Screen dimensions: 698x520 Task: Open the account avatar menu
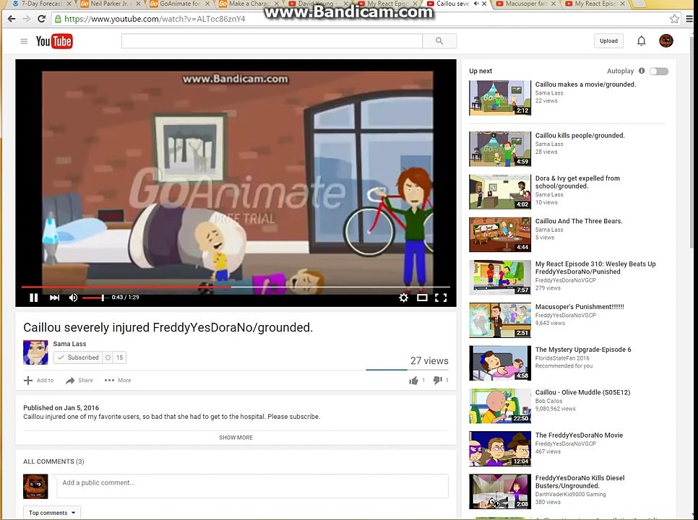click(x=666, y=41)
